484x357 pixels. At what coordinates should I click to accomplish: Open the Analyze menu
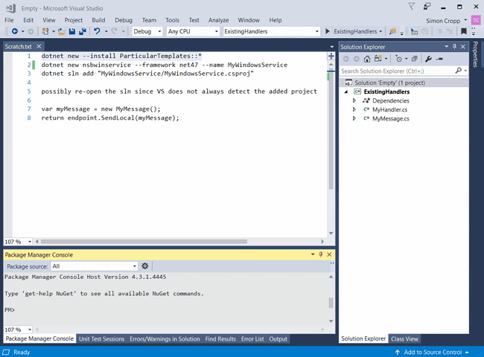[x=218, y=20]
